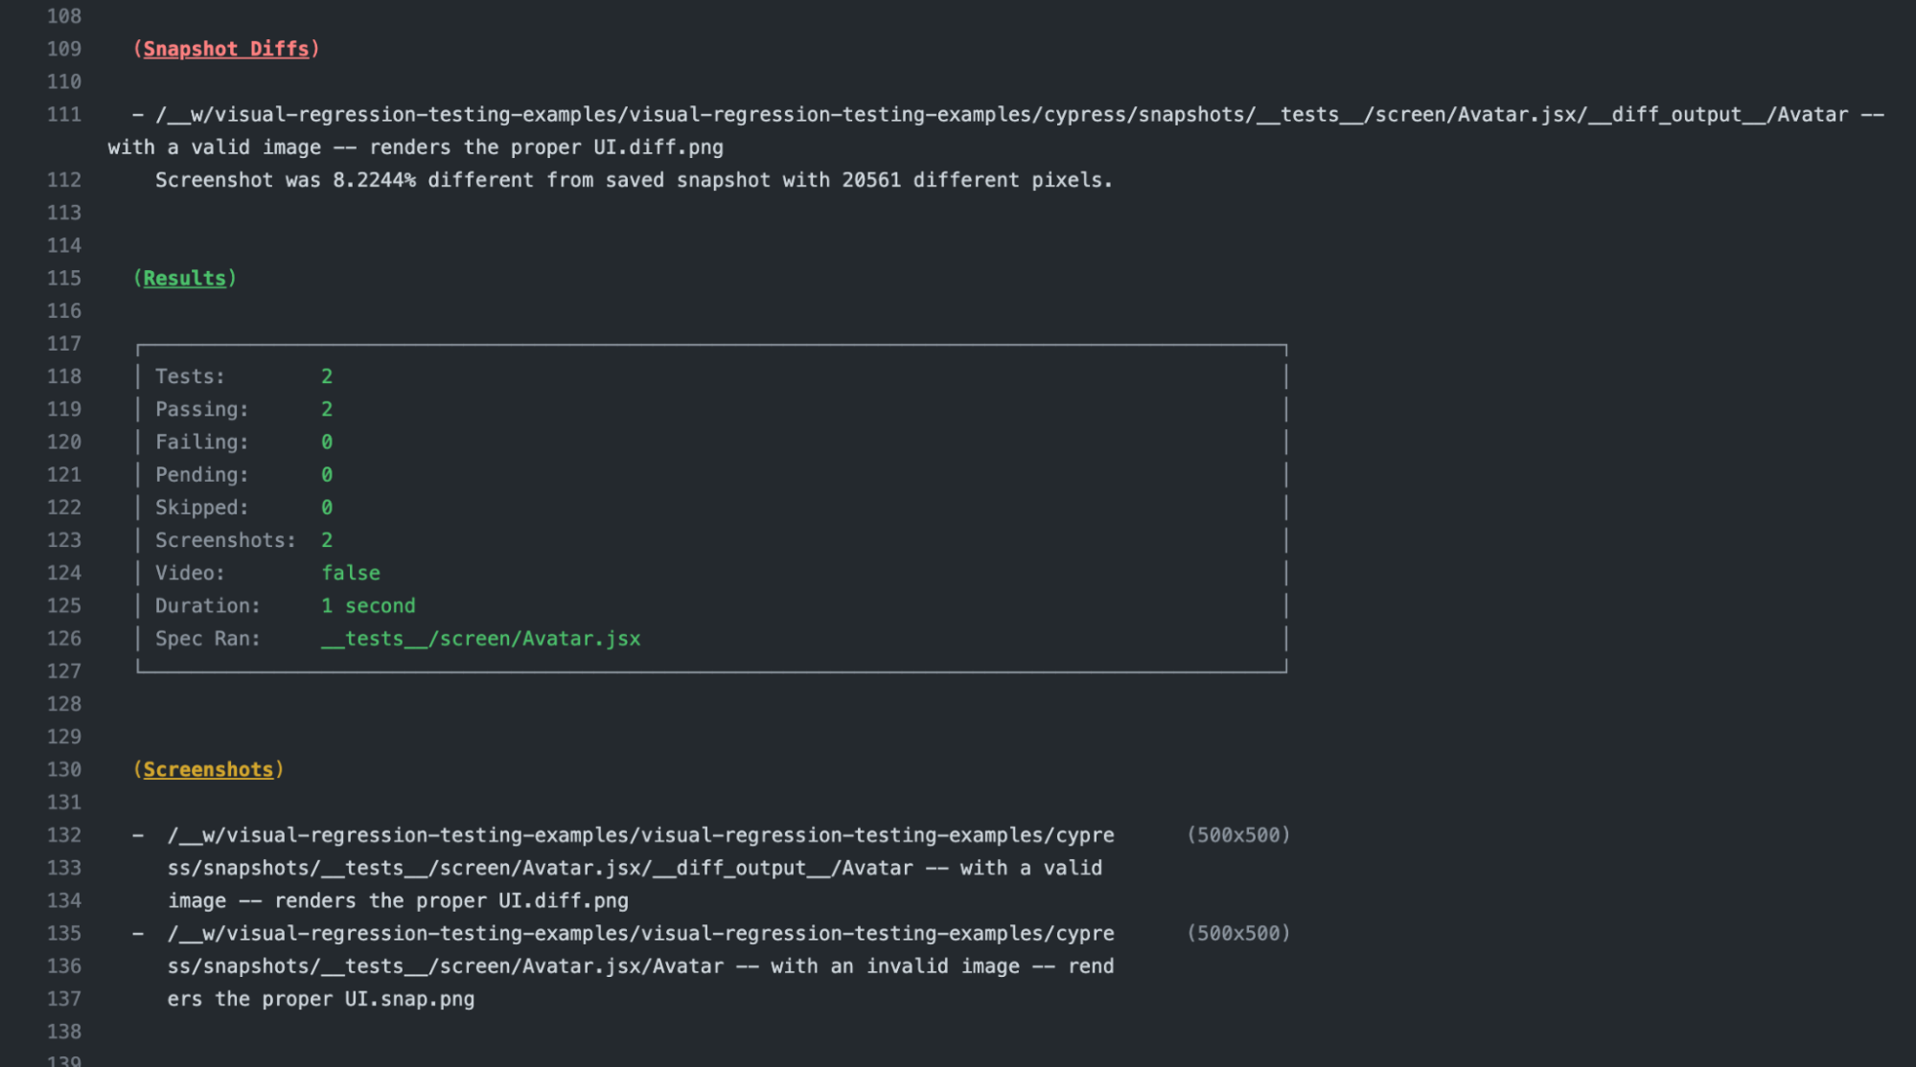
Task: Click line number 132
Action: [x=64, y=835]
